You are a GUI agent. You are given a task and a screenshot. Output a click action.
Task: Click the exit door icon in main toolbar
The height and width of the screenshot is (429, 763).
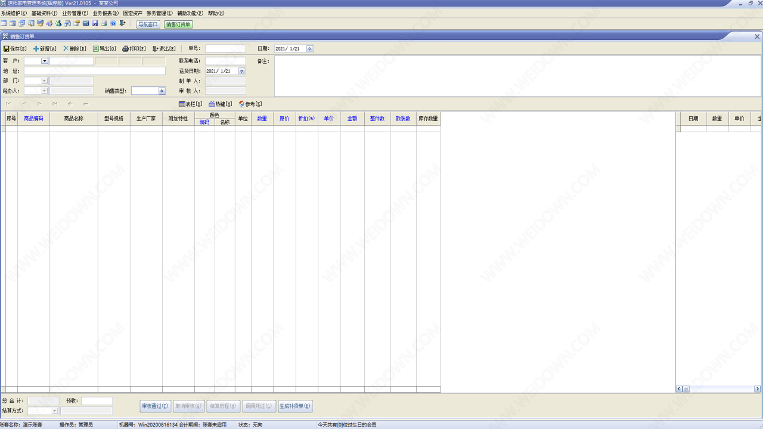[123, 23]
